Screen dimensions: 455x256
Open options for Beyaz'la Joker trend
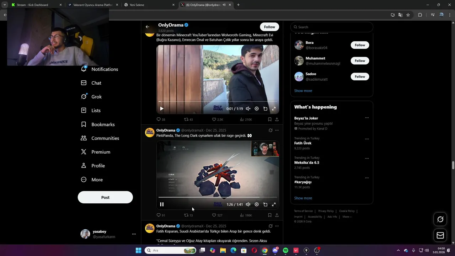[x=367, y=118]
